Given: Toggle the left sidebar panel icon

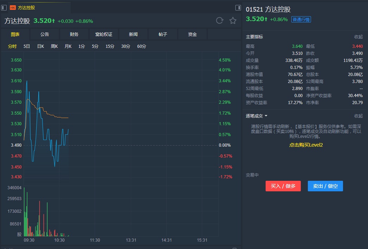Looking at the screenshot, I should click(x=4, y=7).
